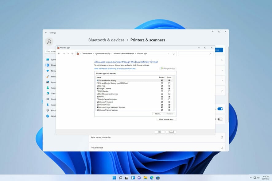Sort list by Name column header
This screenshot has width=272, height=181.
pyautogui.click(x=127, y=77)
